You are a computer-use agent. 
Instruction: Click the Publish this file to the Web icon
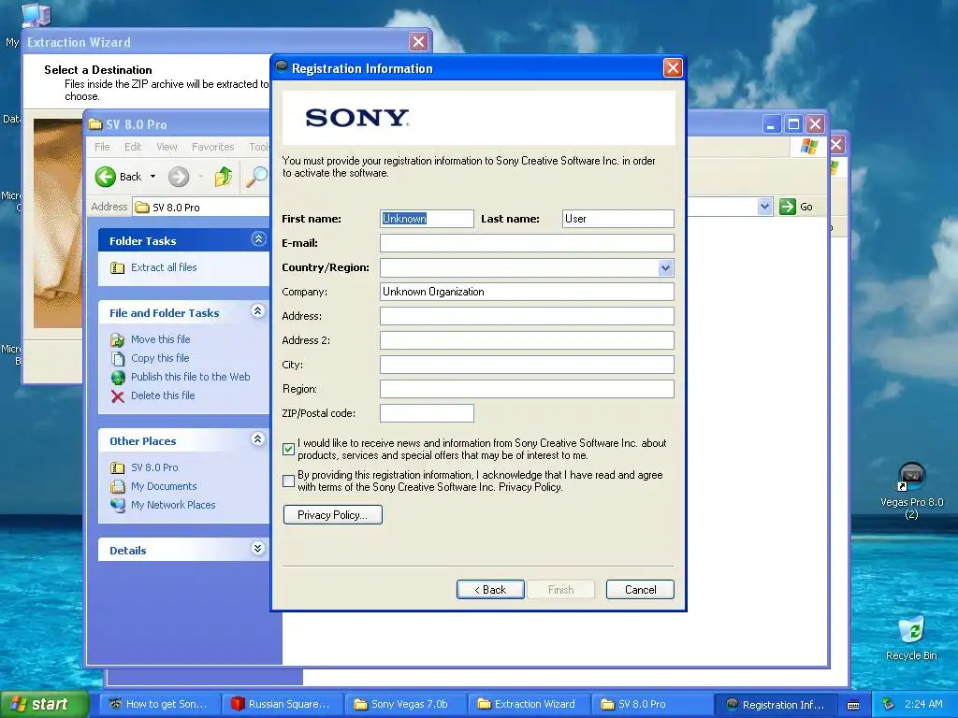[x=117, y=378]
